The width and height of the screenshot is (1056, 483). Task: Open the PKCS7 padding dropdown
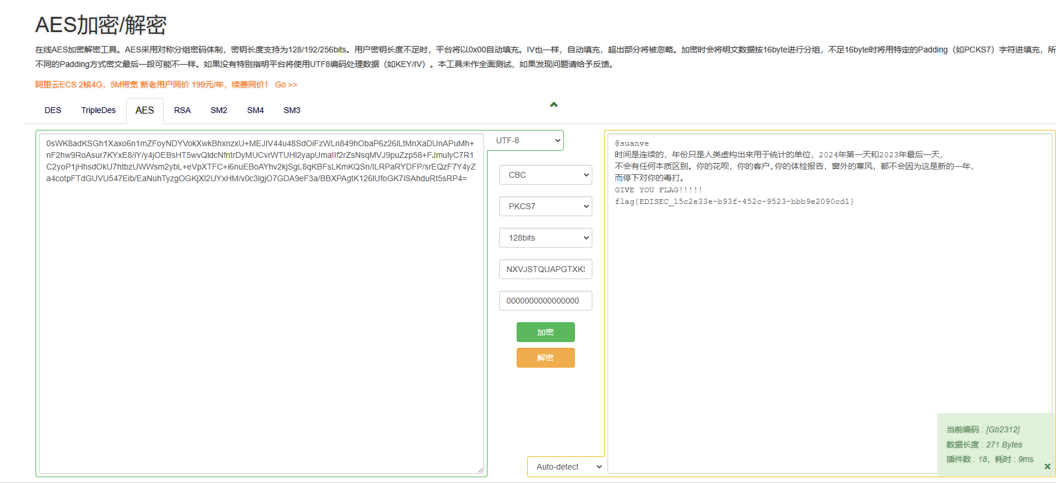click(x=545, y=206)
